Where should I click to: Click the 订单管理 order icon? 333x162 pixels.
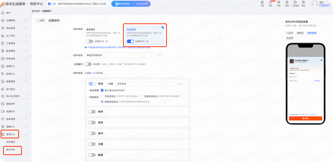click(3, 43)
